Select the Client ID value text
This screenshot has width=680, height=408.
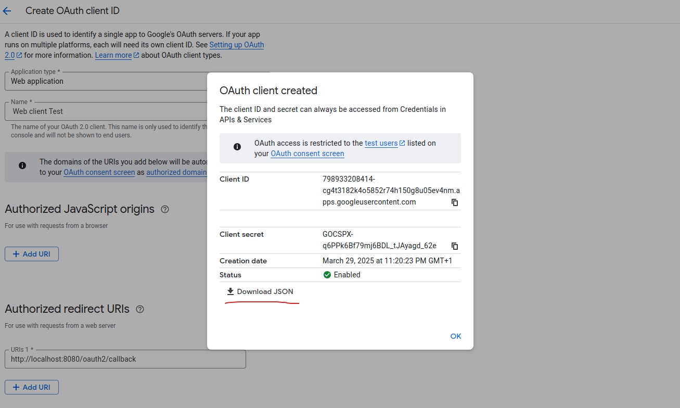point(391,190)
